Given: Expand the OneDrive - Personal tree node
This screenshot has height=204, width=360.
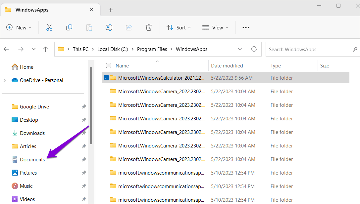Looking at the screenshot, I should 5,80.
